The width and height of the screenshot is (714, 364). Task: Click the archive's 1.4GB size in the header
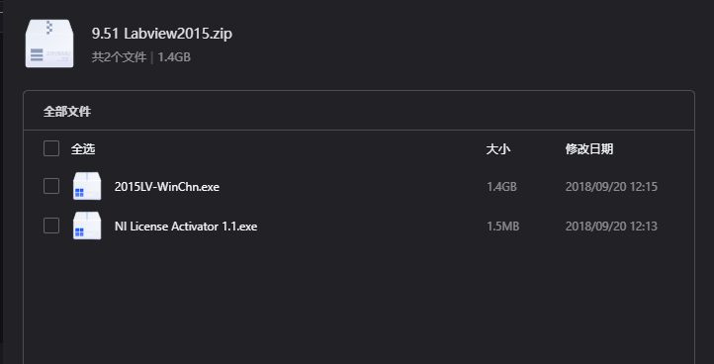[x=174, y=57]
